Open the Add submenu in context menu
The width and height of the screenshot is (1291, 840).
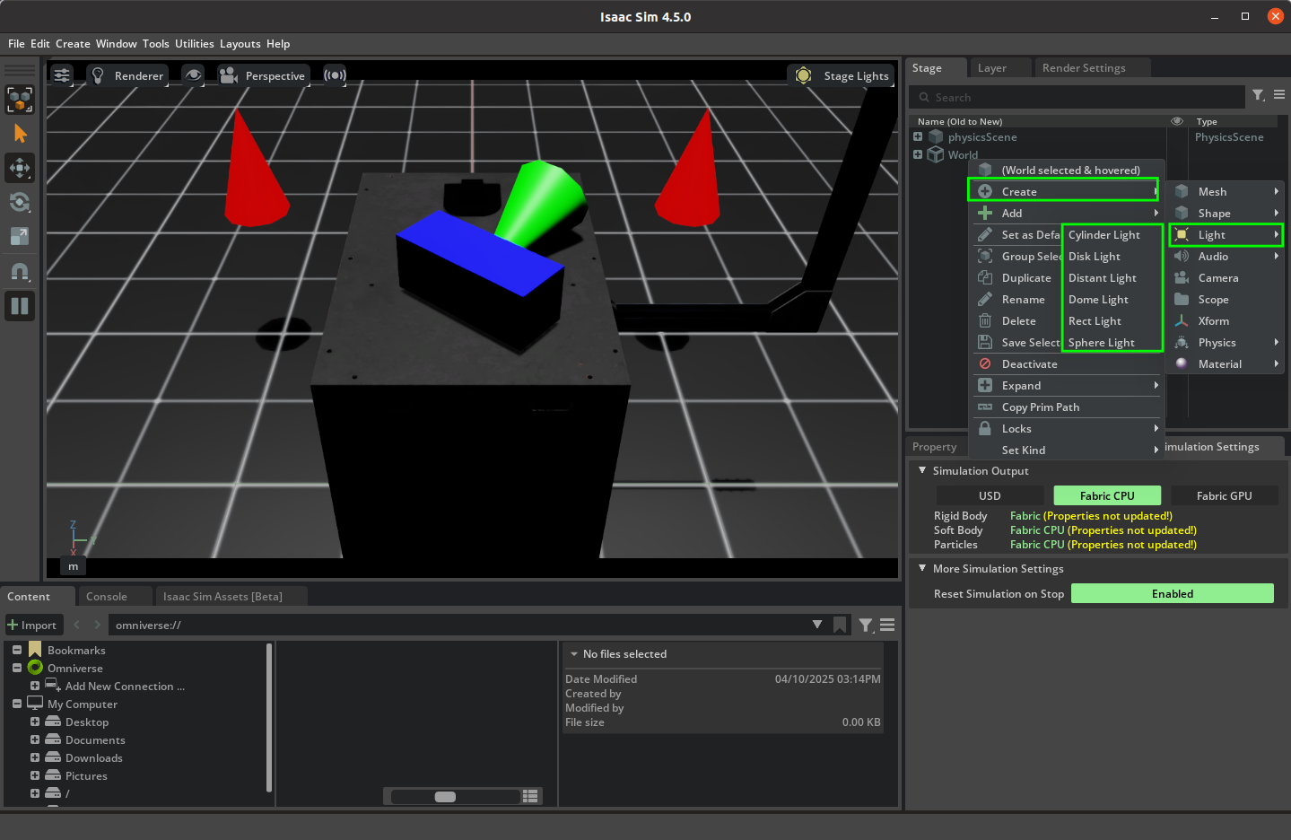(x=1068, y=213)
